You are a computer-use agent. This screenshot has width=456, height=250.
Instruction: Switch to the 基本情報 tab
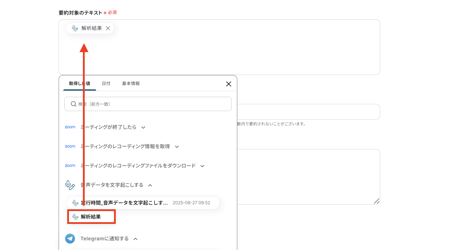(131, 83)
